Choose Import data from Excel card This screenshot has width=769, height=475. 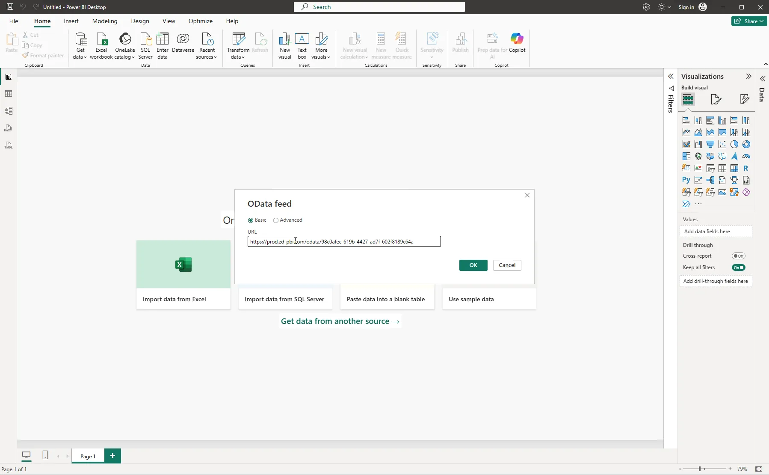(x=183, y=275)
